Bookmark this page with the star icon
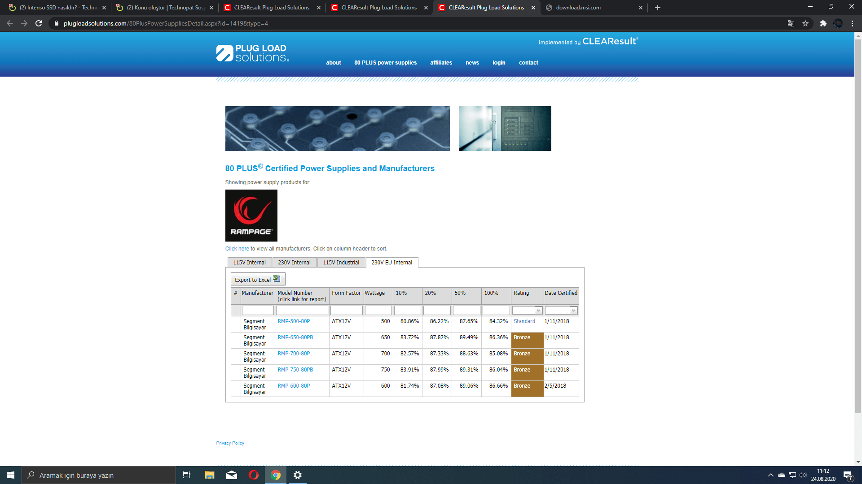This screenshot has width=862, height=484. pyautogui.click(x=805, y=23)
